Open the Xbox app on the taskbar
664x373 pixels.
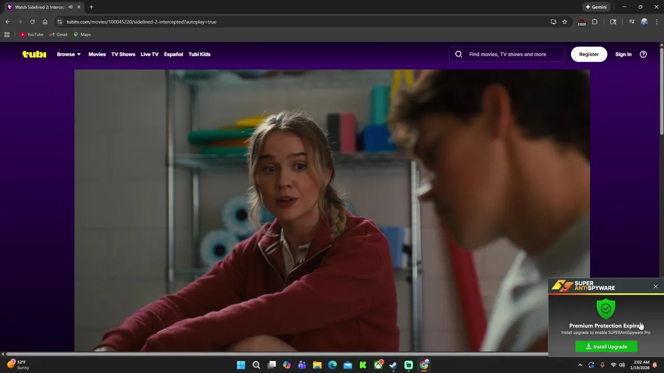378,365
